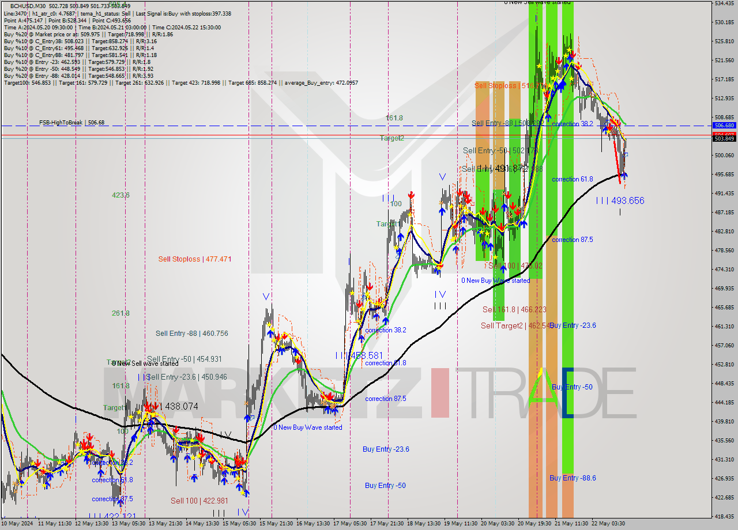Viewport: 738px width, 530px height.
Task: Click 418.435 on the price axis
Action: pyautogui.click(x=724, y=516)
